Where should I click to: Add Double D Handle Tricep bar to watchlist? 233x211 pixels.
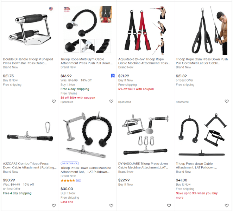tap(53, 101)
